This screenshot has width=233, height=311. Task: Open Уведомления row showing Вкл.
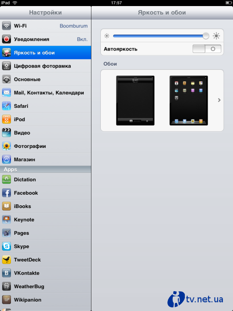coord(46,39)
